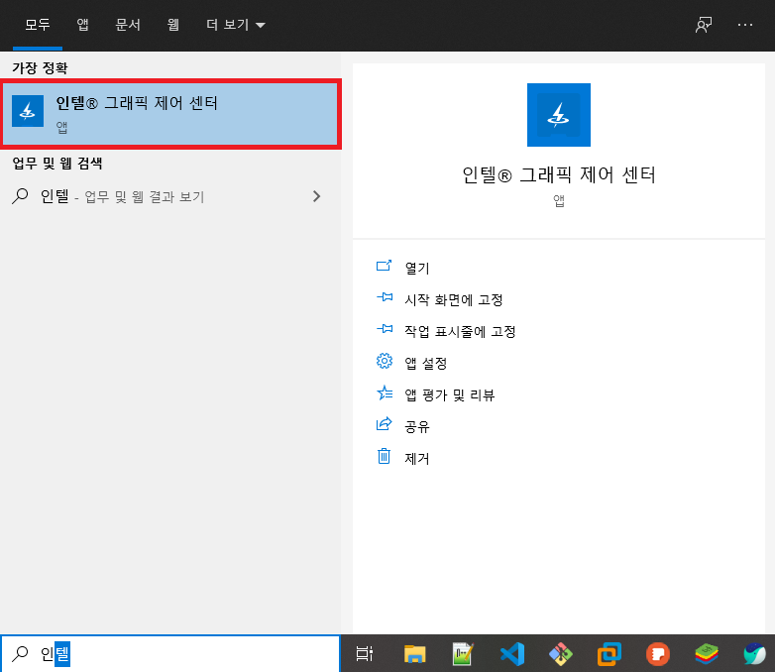
Task: Click the open-window icon beside 열기
Action: 385,266
